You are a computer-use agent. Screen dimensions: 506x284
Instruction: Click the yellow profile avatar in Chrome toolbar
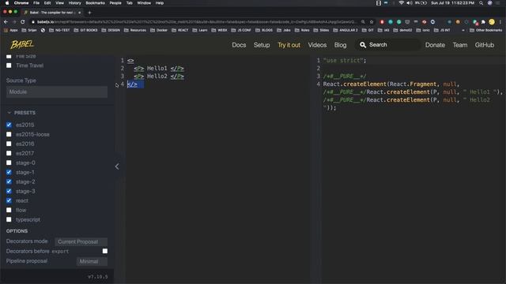pyautogui.click(x=492, y=21)
